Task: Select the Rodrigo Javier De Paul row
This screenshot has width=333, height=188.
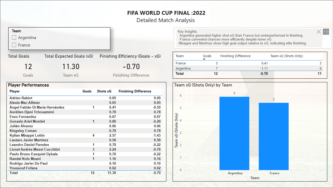Action: click(85, 164)
